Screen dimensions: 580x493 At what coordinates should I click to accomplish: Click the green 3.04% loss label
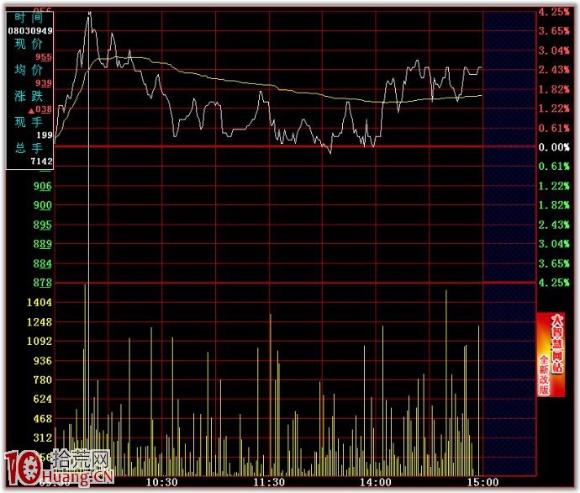point(554,244)
